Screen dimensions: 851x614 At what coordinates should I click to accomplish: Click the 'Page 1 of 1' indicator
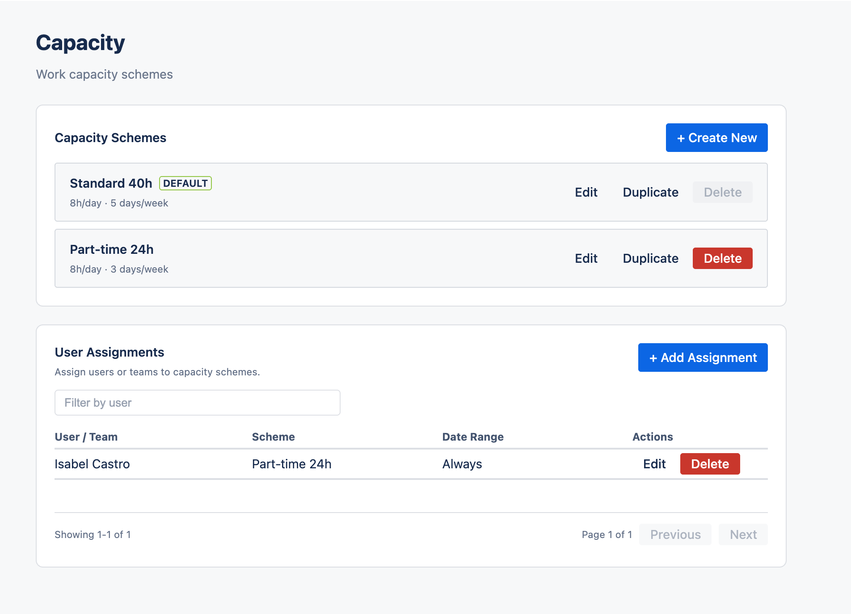(607, 534)
